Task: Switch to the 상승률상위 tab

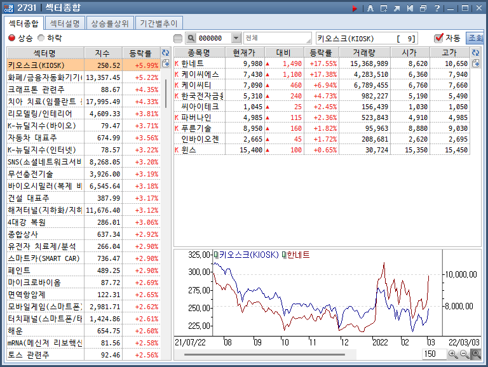Action: pos(110,23)
